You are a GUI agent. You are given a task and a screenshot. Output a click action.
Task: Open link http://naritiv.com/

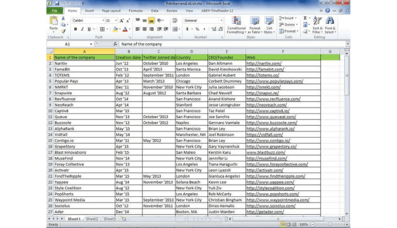pyautogui.click(x=264, y=63)
